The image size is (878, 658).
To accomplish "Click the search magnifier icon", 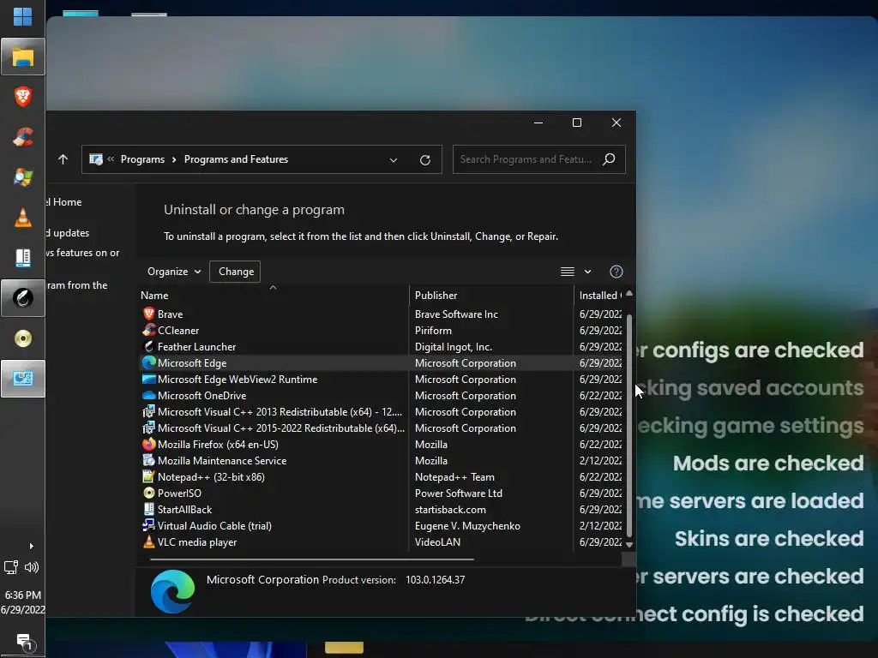I will [609, 159].
